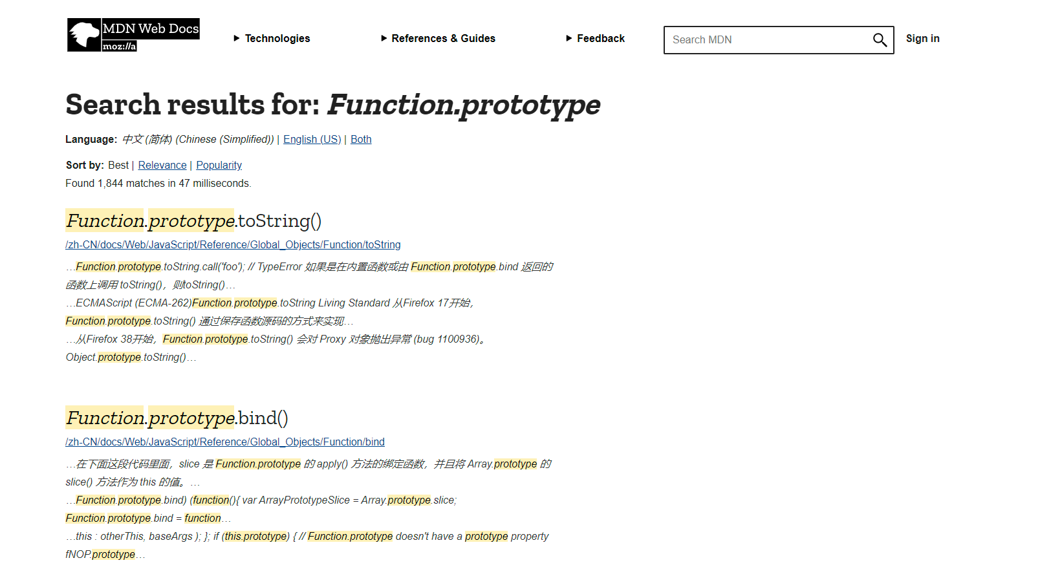This screenshot has height=578, width=1040.
Task: Sort results by Popularity
Action: coord(219,166)
